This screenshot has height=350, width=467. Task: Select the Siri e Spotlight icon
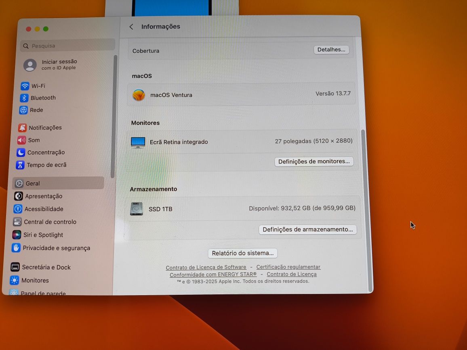point(17,235)
